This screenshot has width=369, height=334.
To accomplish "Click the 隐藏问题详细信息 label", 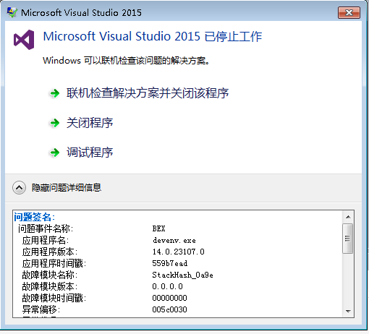I will pos(67,187).
